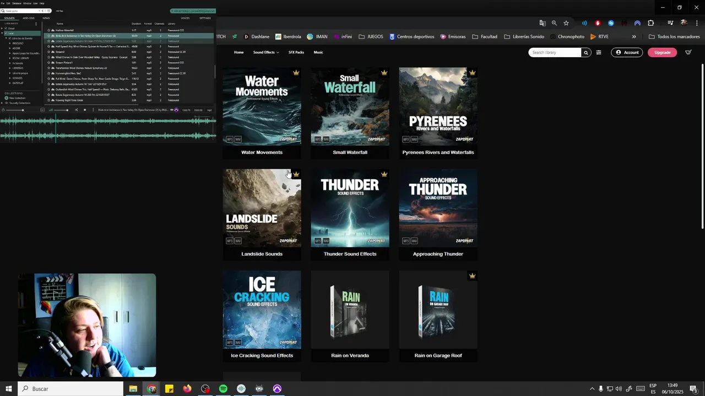Click the Windows Start button
This screenshot has height=396, width=705.
[x=8, y=389]
